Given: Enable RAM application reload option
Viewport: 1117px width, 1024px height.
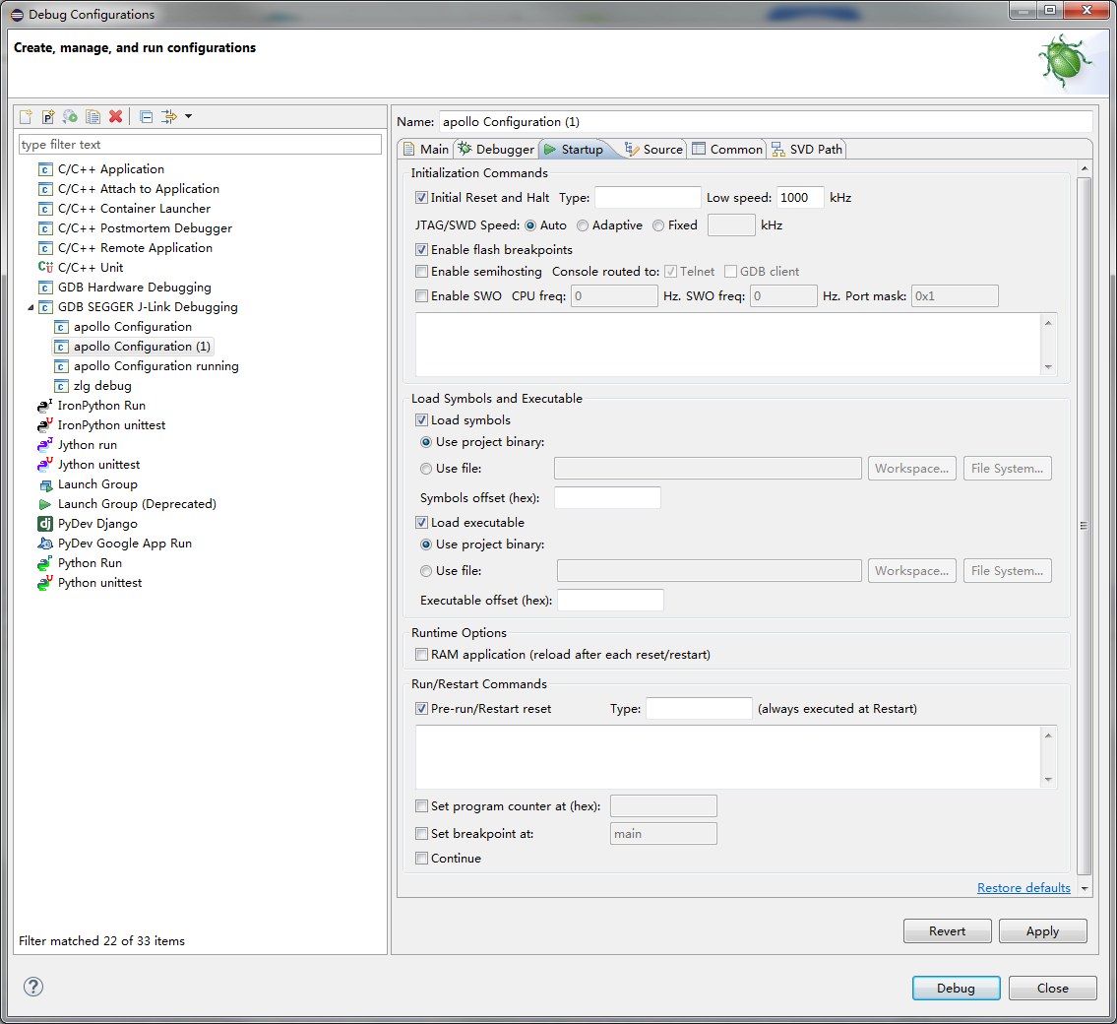Looking at the screenshot, I should tap(422, 655).
